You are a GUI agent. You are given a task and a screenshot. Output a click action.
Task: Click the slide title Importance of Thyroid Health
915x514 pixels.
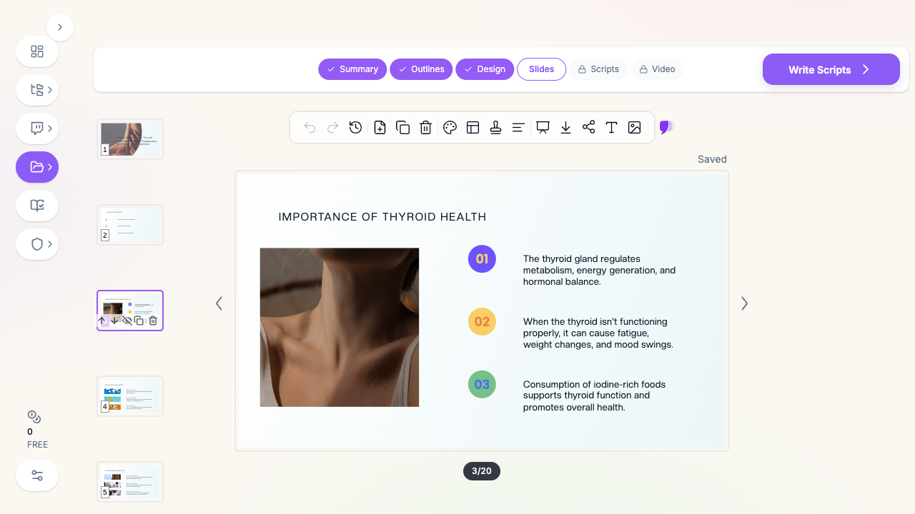(382, 217)
